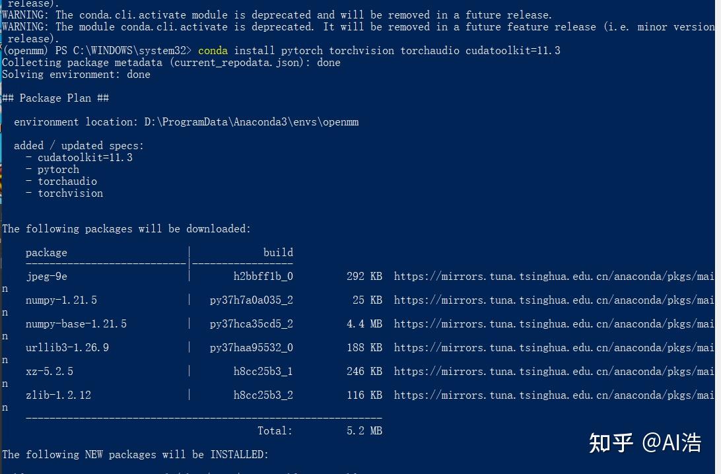Click the Total 5.2 MB value

click(364, 431)
